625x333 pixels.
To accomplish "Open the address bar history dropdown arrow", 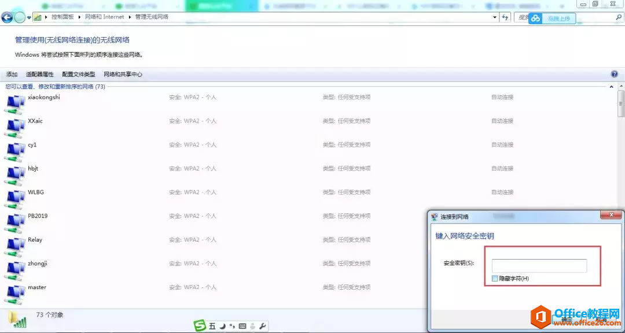I will click(495, 17).
